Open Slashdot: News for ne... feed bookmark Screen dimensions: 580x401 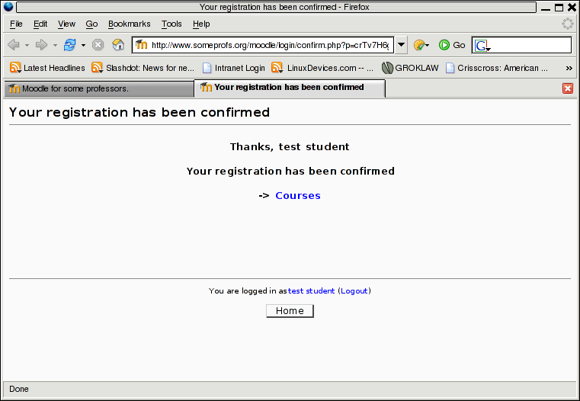[143, 68]
